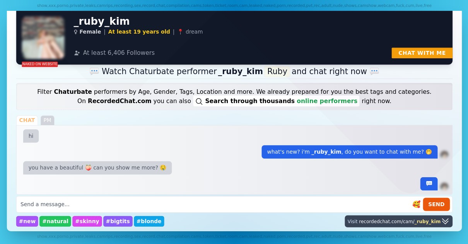Click the 'you have a beautiful' message
The width and height of the screenshot is (468, 244).
point(97,168)
